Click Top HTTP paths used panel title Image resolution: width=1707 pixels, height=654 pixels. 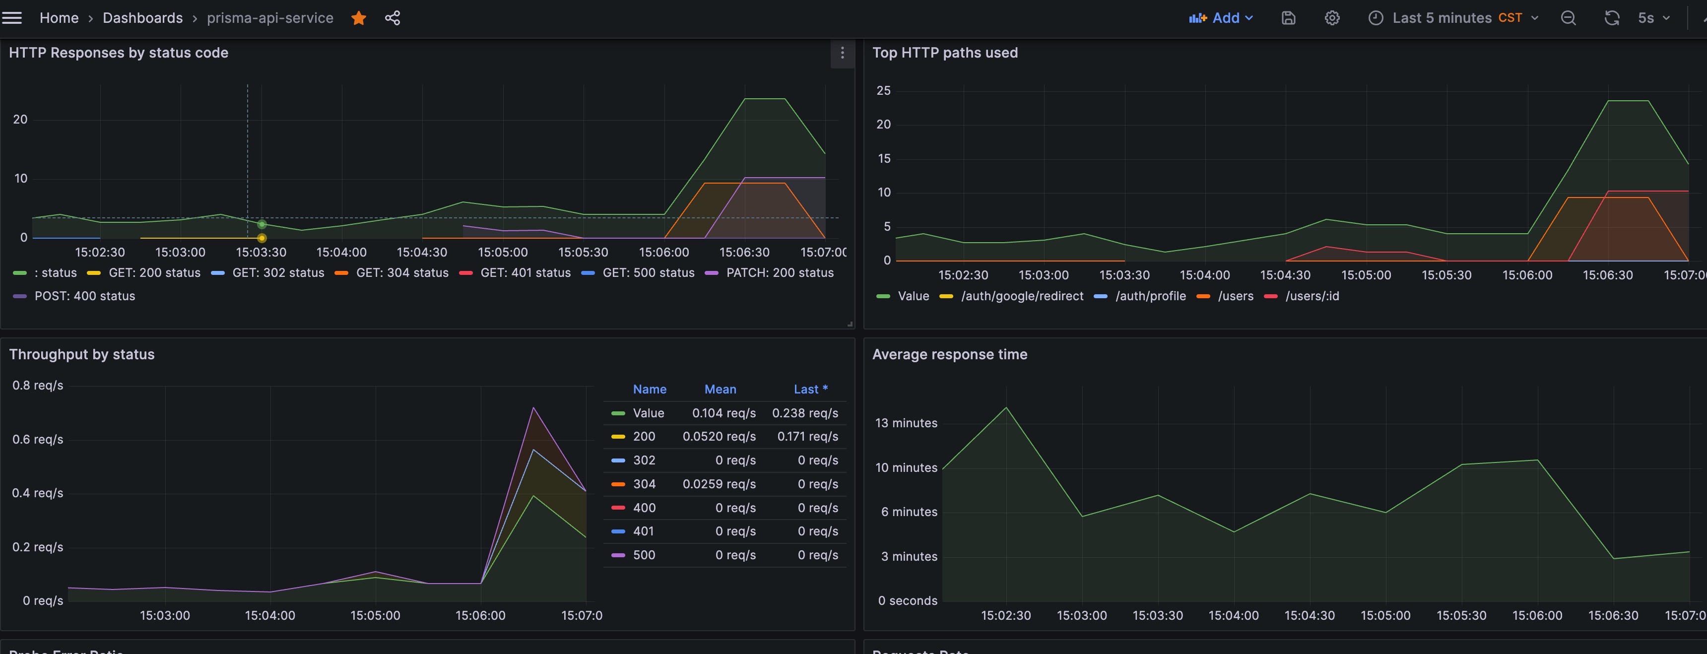click(945, 53)
